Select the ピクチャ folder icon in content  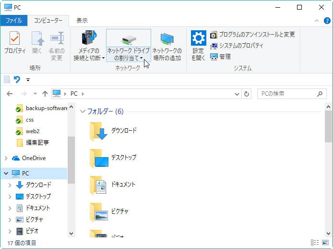pyautogui.click(x=98, y=212)
